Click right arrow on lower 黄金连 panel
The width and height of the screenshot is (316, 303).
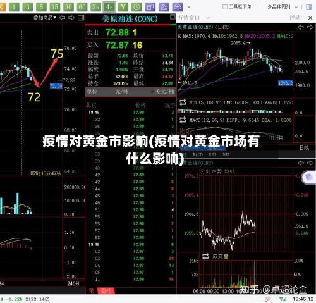310,163
